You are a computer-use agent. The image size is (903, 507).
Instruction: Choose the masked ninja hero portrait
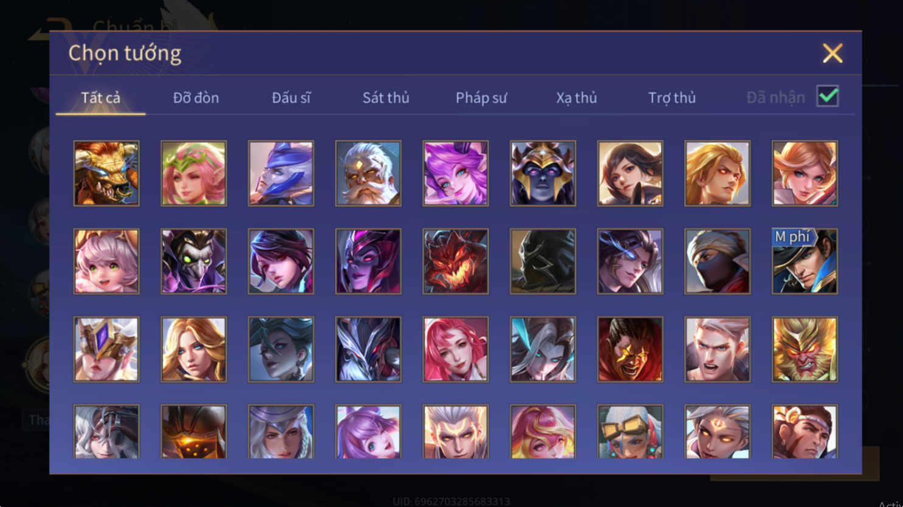click(717, 261)
